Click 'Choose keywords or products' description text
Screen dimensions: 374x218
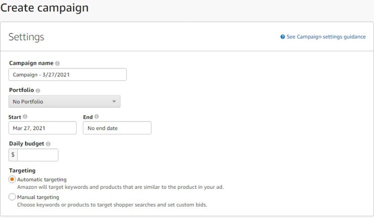click(112, 204)
